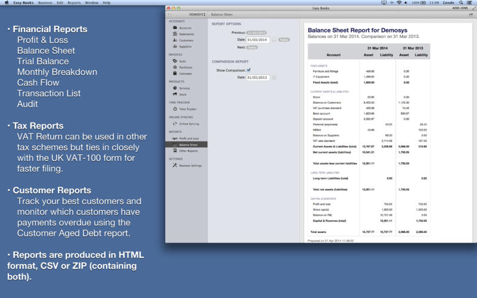The height and width of the screenshot is (298, 477).
Task: Click the battery status in the menu bar
Action: (x=419, y=2)
